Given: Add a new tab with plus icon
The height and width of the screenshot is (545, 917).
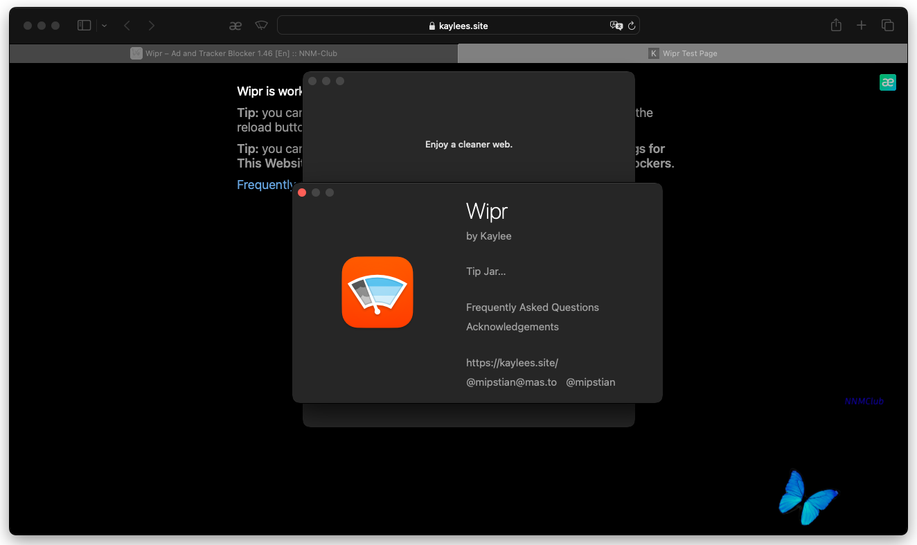Looking at the screenshot, I should 861,26.
